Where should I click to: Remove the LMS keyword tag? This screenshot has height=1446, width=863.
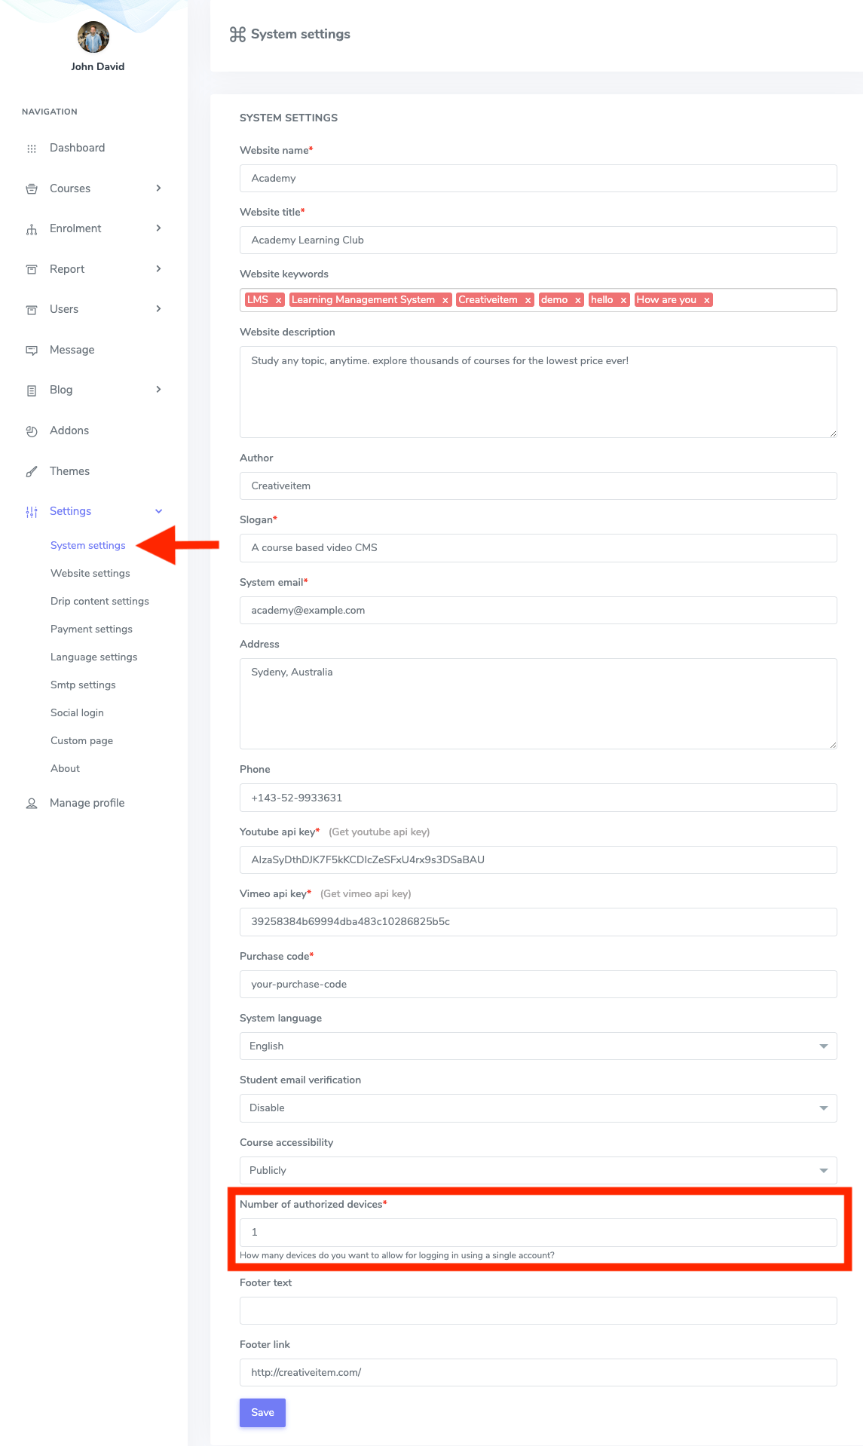click(x=279, y=299)
